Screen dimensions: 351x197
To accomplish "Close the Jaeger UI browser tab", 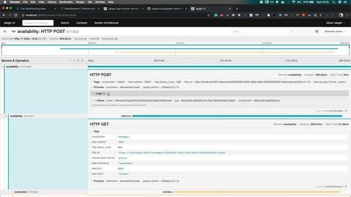I will [x=230, y=9].
